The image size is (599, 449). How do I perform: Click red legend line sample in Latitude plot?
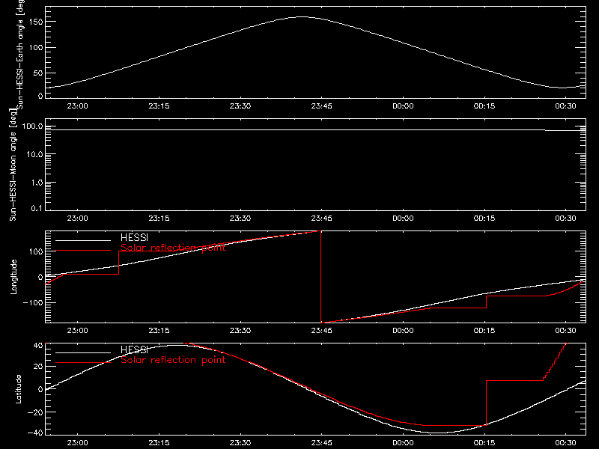(83, 363)
